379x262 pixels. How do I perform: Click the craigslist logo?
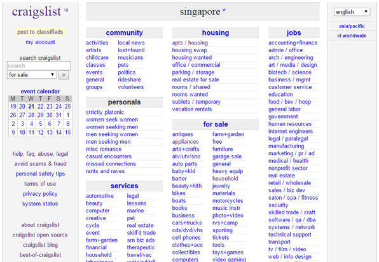(x=36, y=11)
